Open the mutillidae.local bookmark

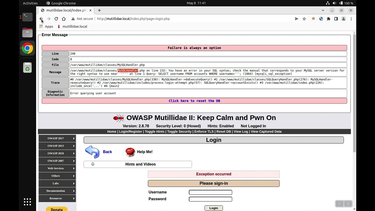pyautogui.click(x=72, y=26)
